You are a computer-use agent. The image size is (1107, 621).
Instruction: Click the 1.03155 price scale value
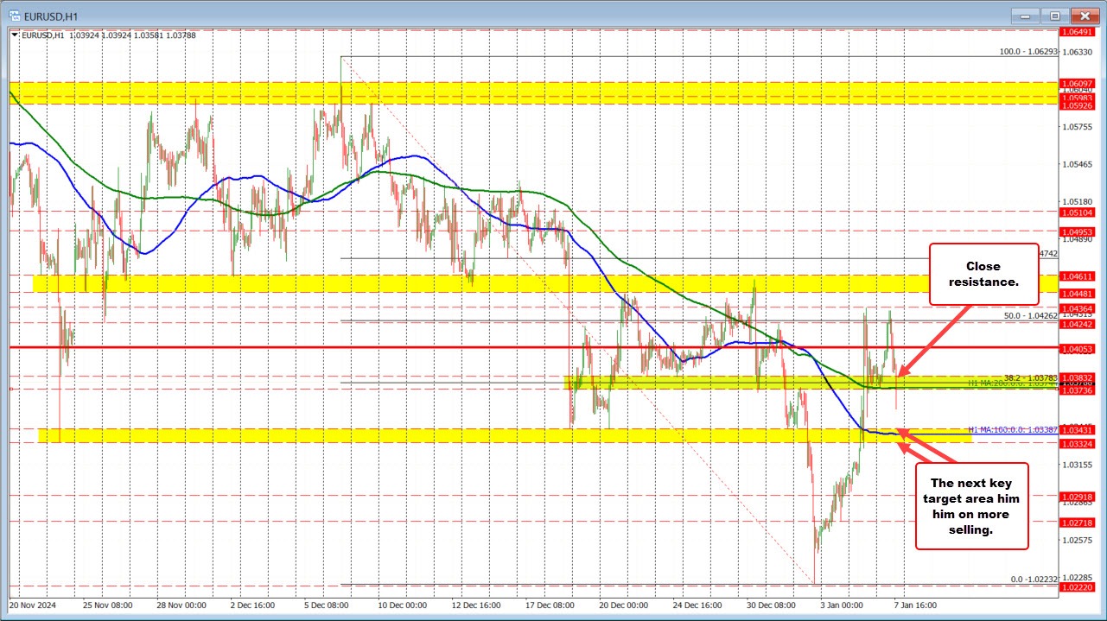[x=1078, y=465]
